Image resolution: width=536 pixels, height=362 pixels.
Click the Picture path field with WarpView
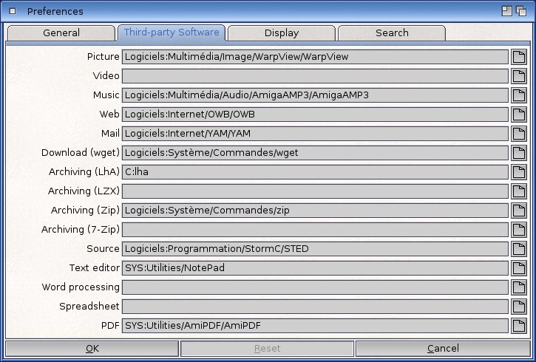(315, 57)
